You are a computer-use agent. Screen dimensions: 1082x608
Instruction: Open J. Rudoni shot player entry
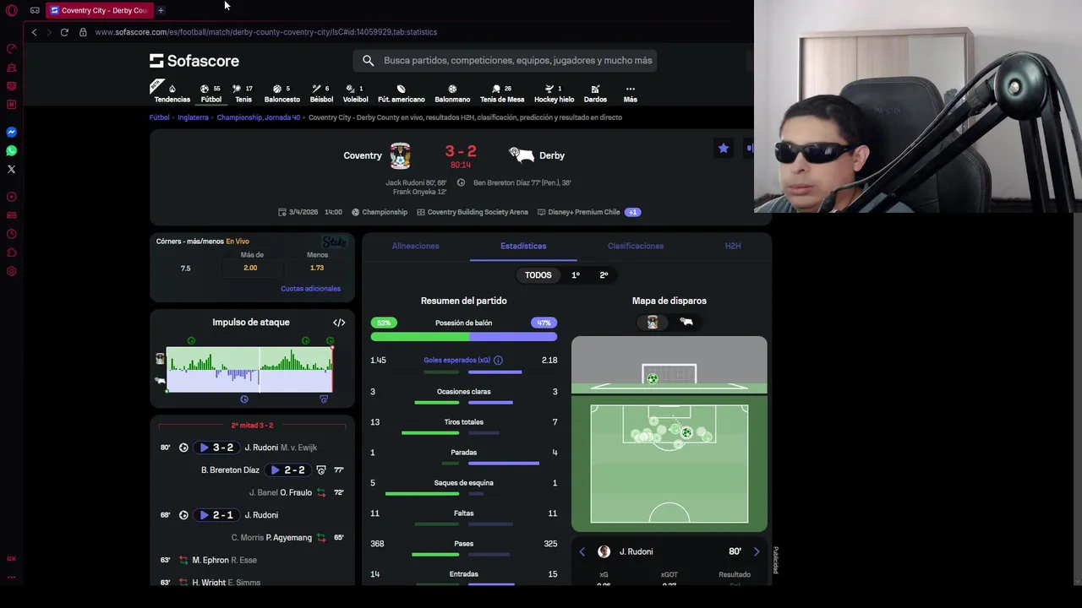click(636, 551)
